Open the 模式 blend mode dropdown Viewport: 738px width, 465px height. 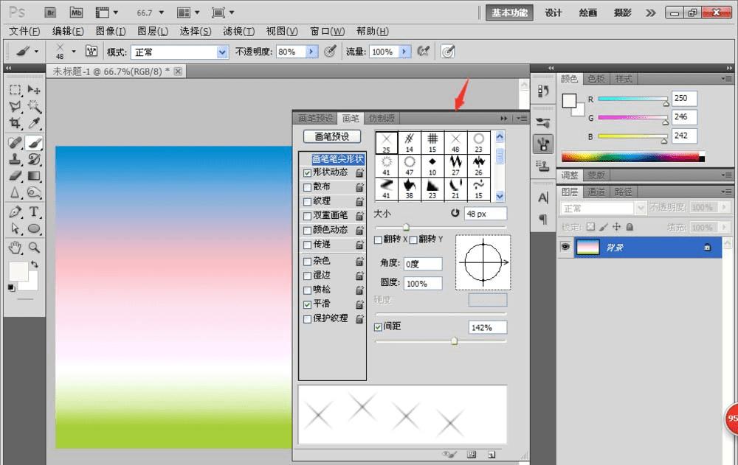point(222,52)
